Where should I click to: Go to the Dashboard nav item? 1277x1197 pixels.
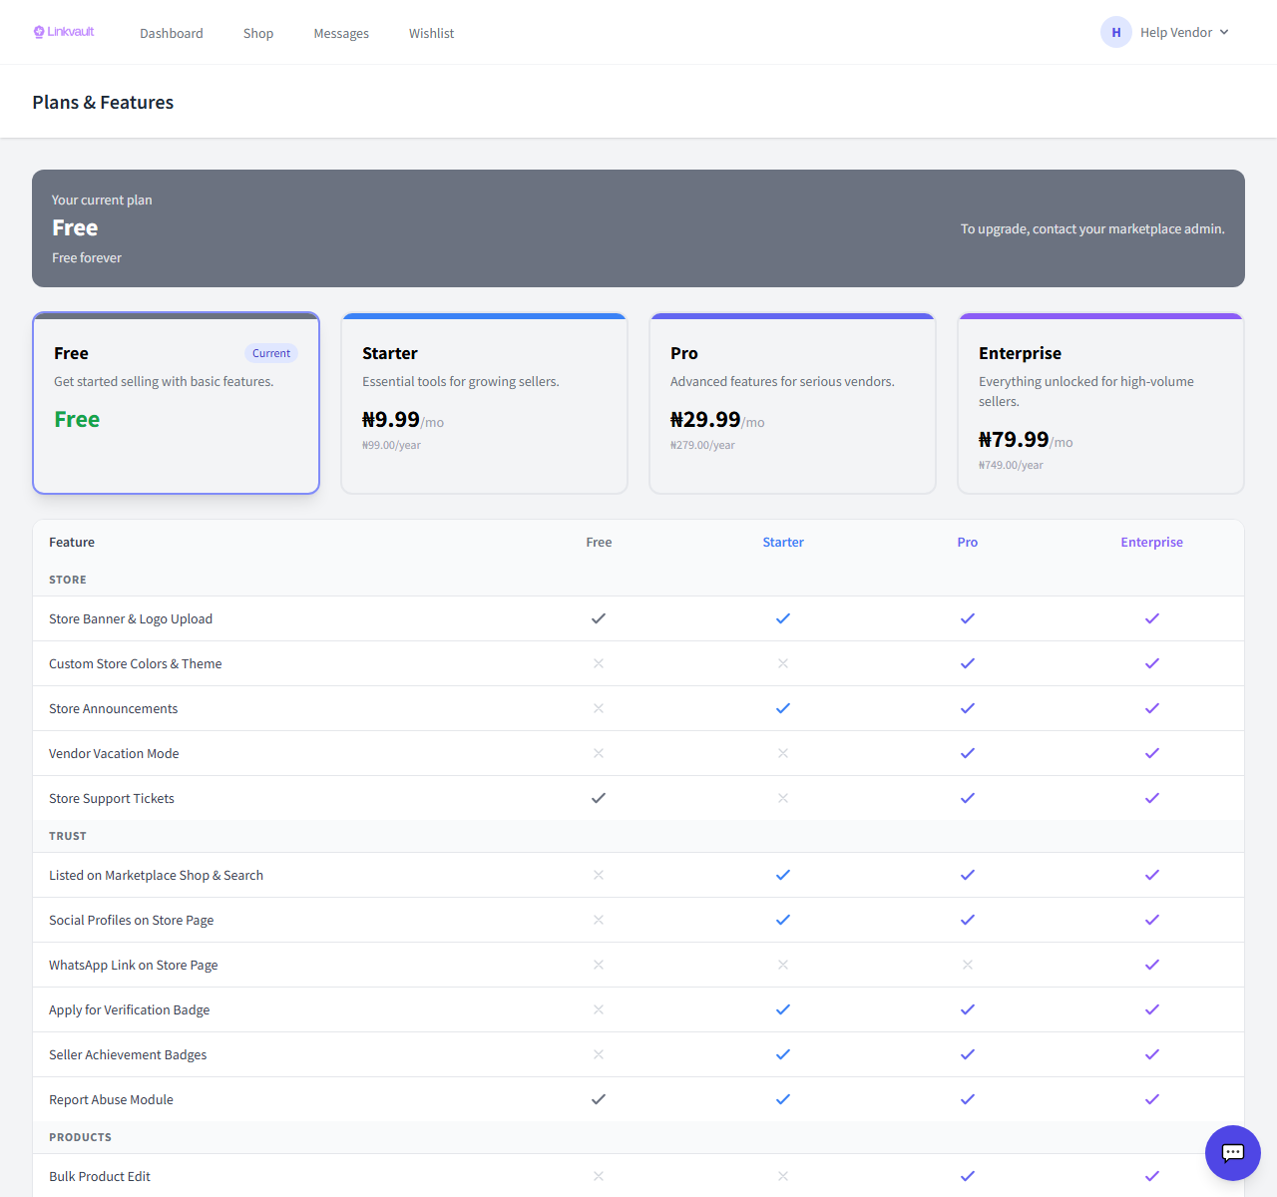pyautogui.click(x=172, y=33)
